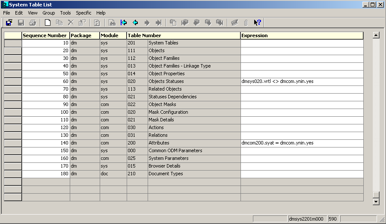
Task: Open the File menu
Action: pyautogui.click(x=6, y=13)
